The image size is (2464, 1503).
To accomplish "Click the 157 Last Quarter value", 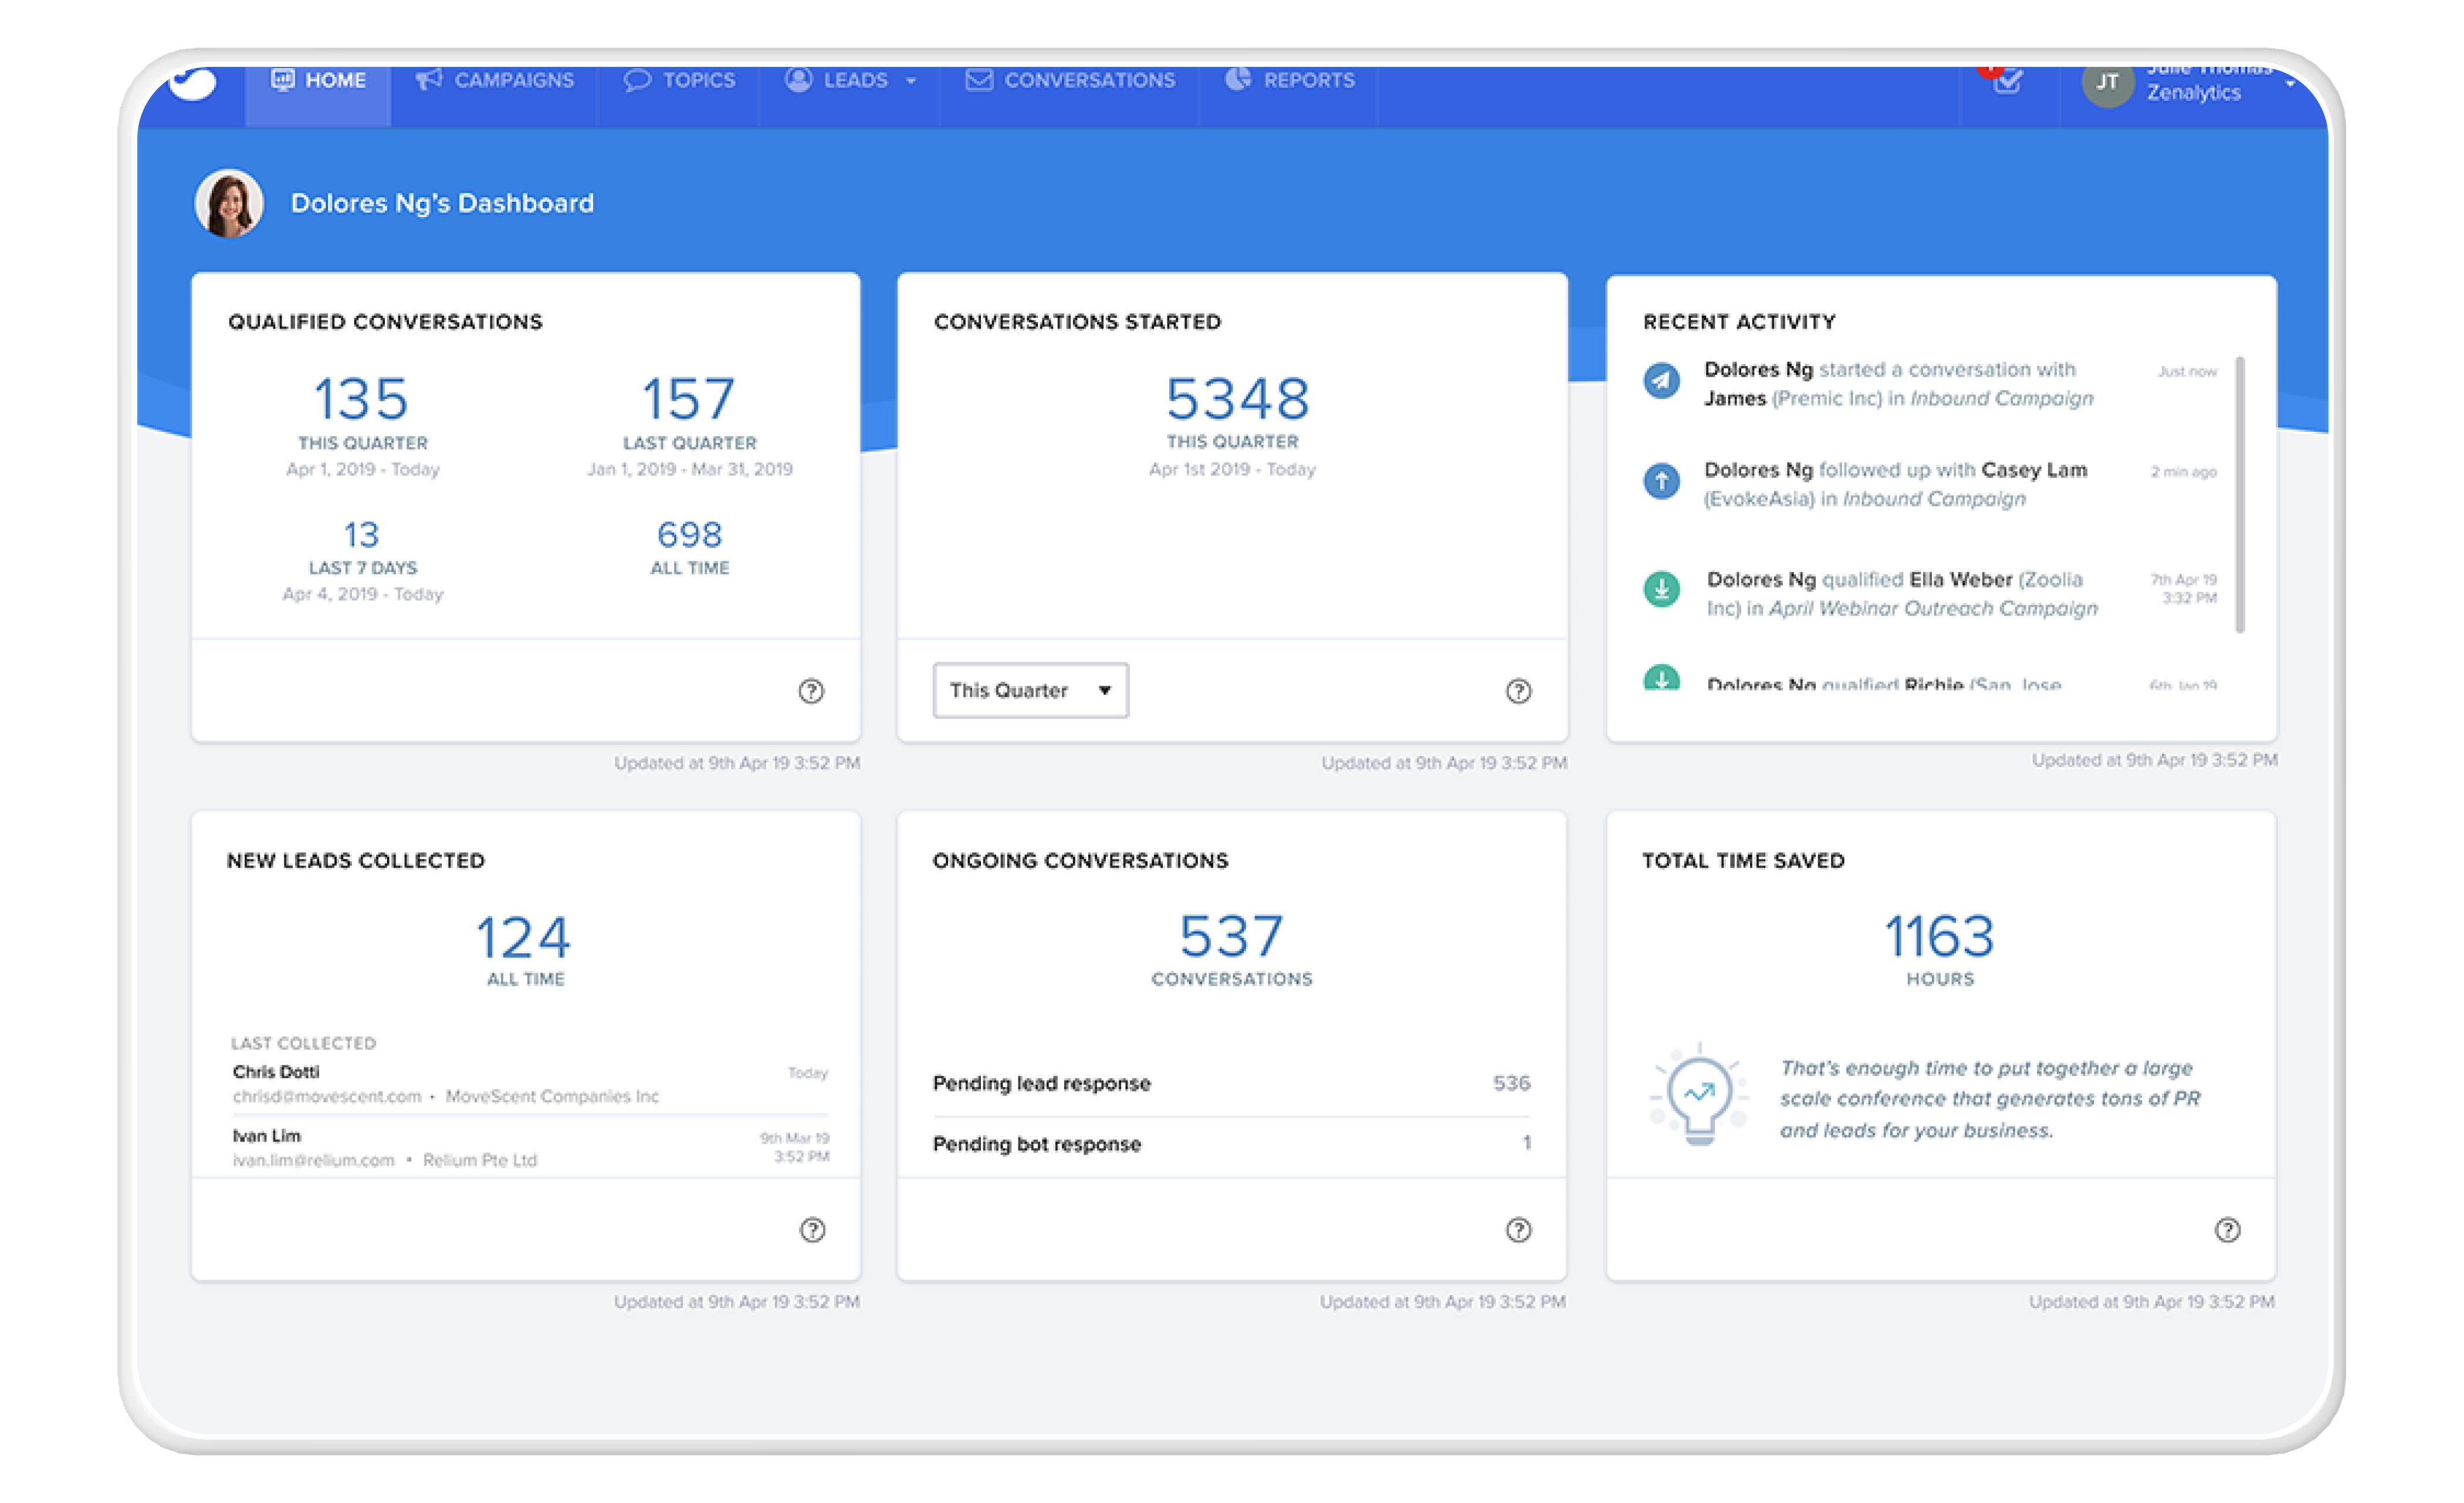I will pos(689,399).
